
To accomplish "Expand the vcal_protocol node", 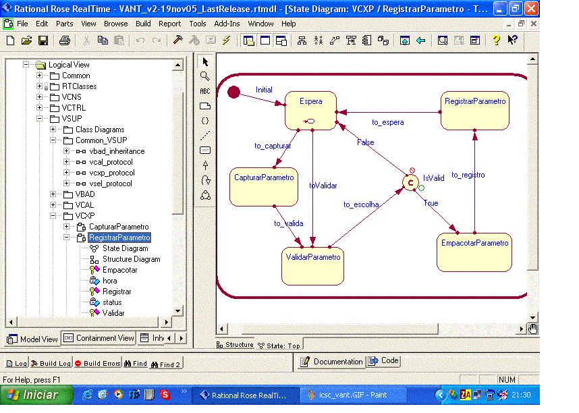I will (66, 162).
